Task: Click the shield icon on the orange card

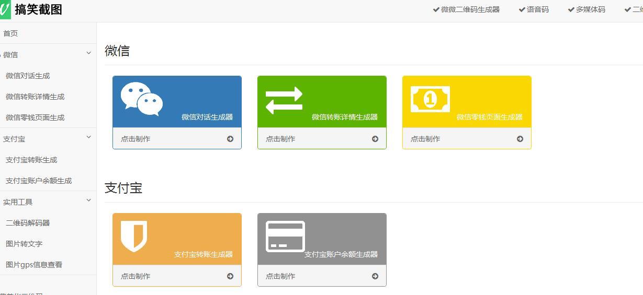Action: (x=134, y=236)
